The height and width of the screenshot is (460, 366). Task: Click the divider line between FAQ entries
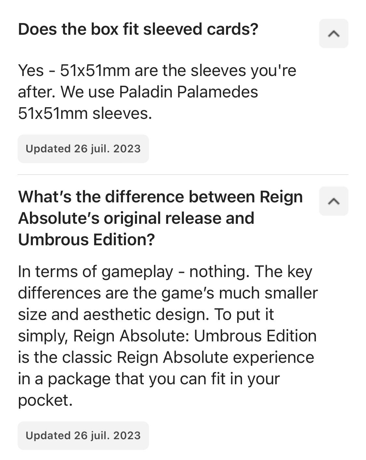[183, 174]
